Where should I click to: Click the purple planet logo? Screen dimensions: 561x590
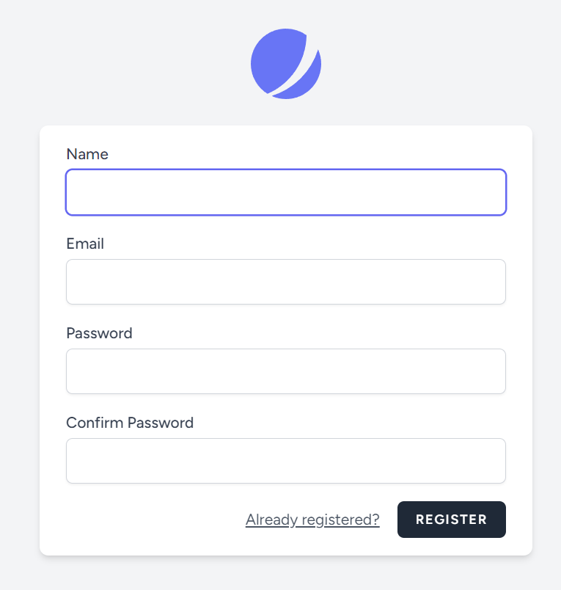click(286, 64)
